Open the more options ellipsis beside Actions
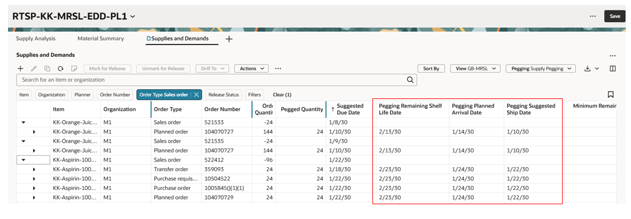The image size is (631, 219). [x=278, y=68]
